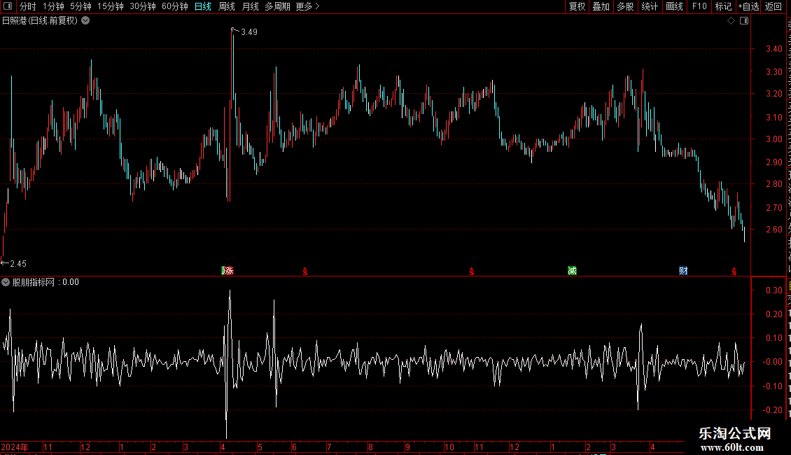Click the red S marker near right edge
This screenshot has height=455, width=791.
tap(734, 272)
